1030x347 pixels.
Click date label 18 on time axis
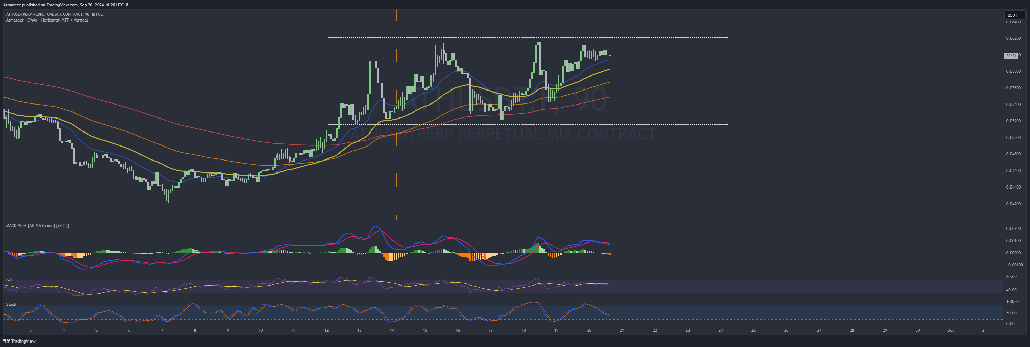(524, 330)
